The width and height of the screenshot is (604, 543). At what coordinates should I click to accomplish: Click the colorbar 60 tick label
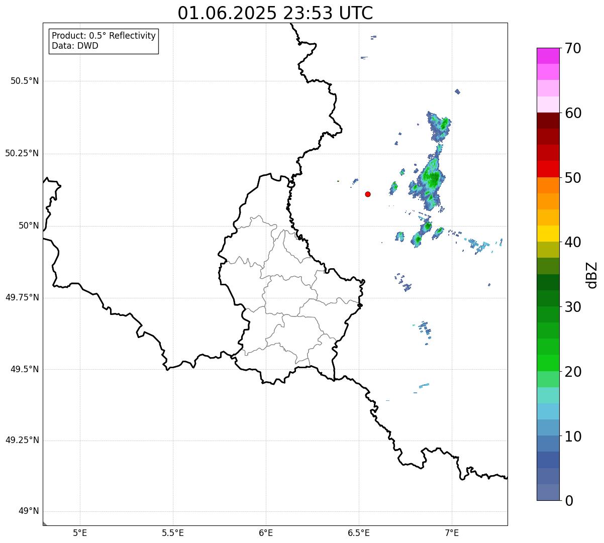[x=573, y=113]
